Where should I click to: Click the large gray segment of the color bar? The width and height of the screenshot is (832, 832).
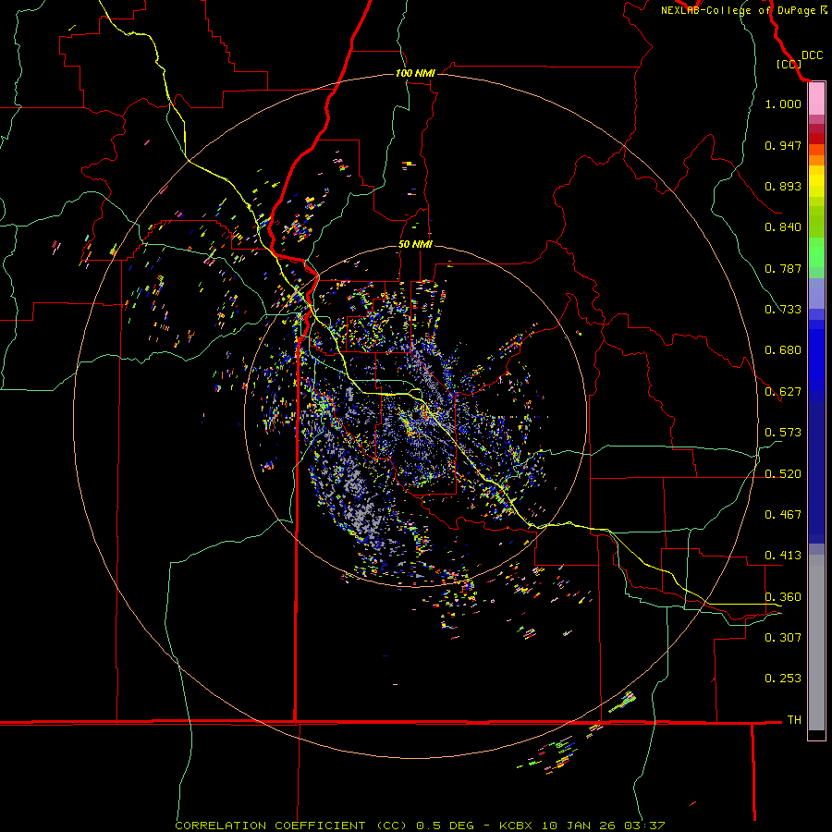(816, 642)
